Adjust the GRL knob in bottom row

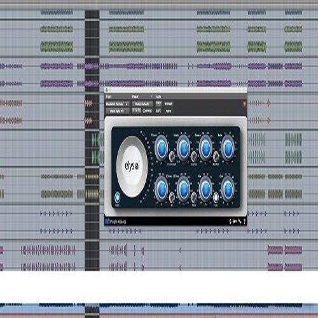pyautogui.click(x=205, y=189)
